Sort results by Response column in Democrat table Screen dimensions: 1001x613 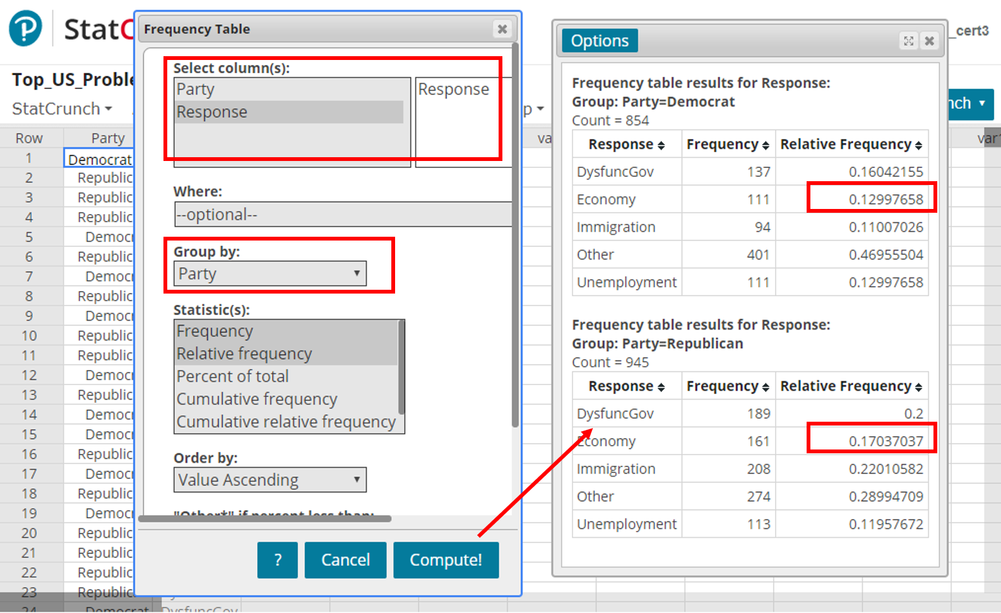pos(626,145)
